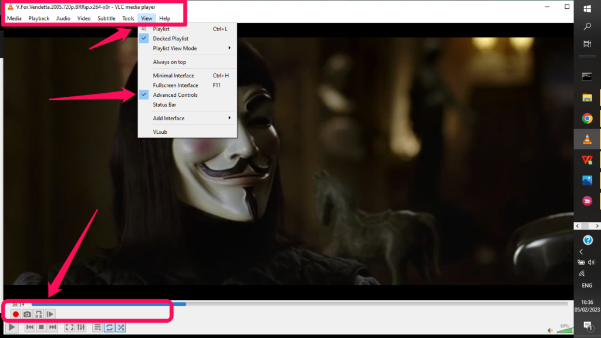
Task: Expand Add Interface submenu
Action: point(187,118)
